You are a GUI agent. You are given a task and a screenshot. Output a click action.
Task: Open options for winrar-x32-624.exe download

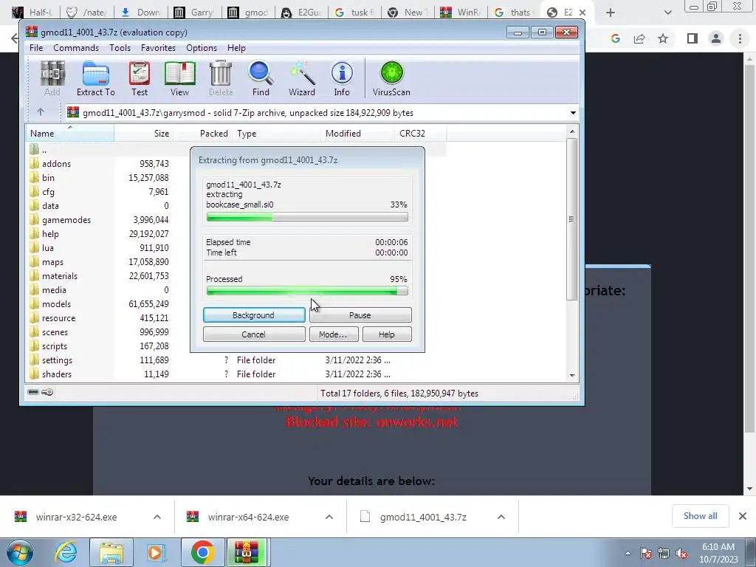click(157, 517)
